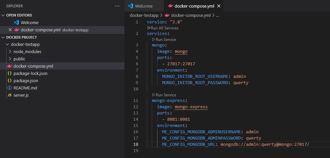Click the info icon of README.md
Screen dimensions: 330x158
click(x=10, y=88)
